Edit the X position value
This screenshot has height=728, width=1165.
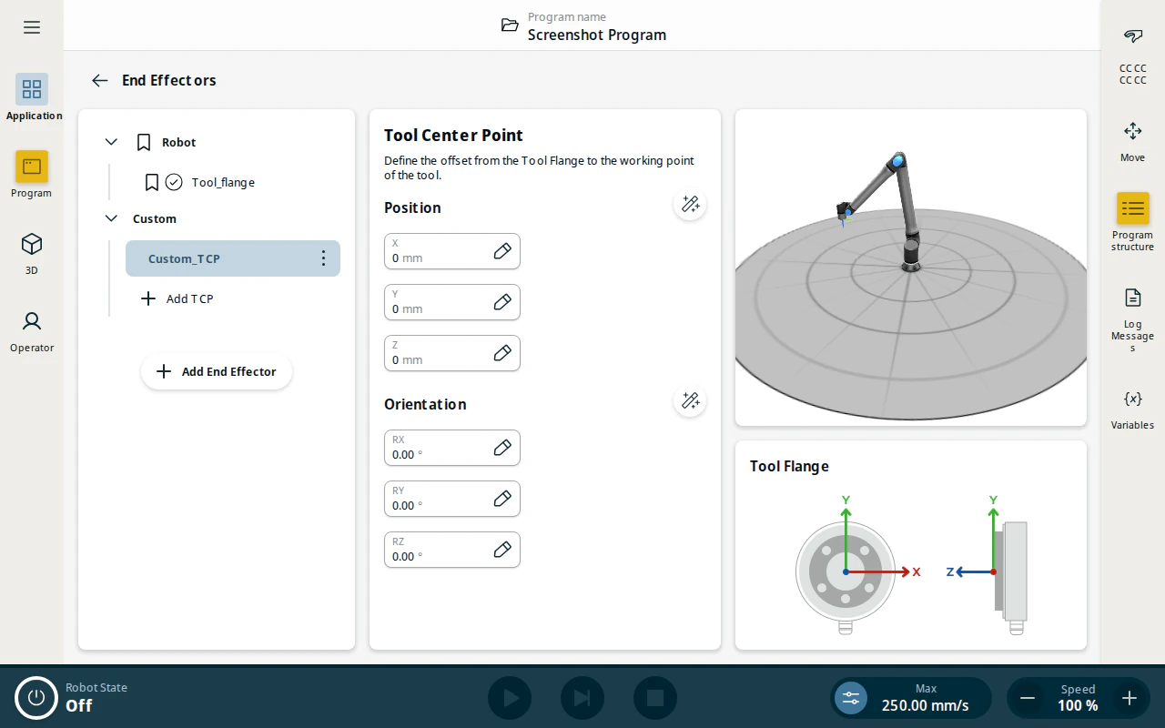502,251
